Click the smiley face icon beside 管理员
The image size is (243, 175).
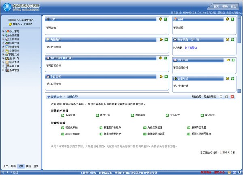(10, 24)
